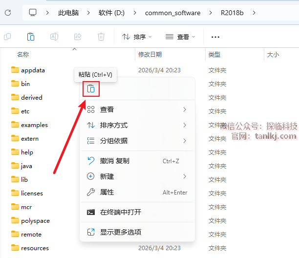Select the licenses folder name
Screen dimensions: 299x258
32,193
